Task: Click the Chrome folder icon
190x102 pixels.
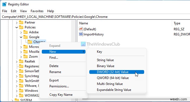Action: pyautogui.click(x=30, y=42)
